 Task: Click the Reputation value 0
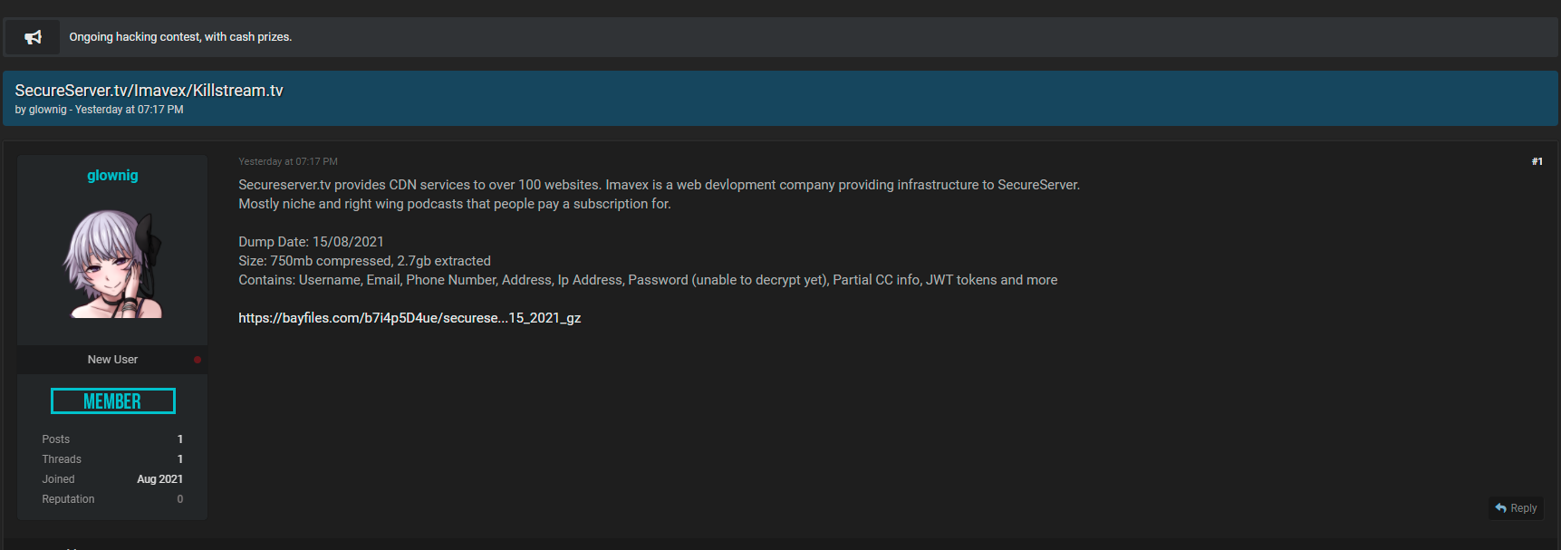click(x=179, y=499)
